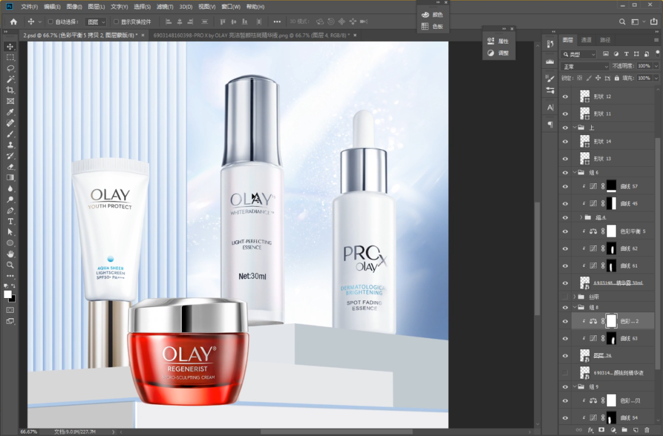Select the Brush tool

click(10, 134)
